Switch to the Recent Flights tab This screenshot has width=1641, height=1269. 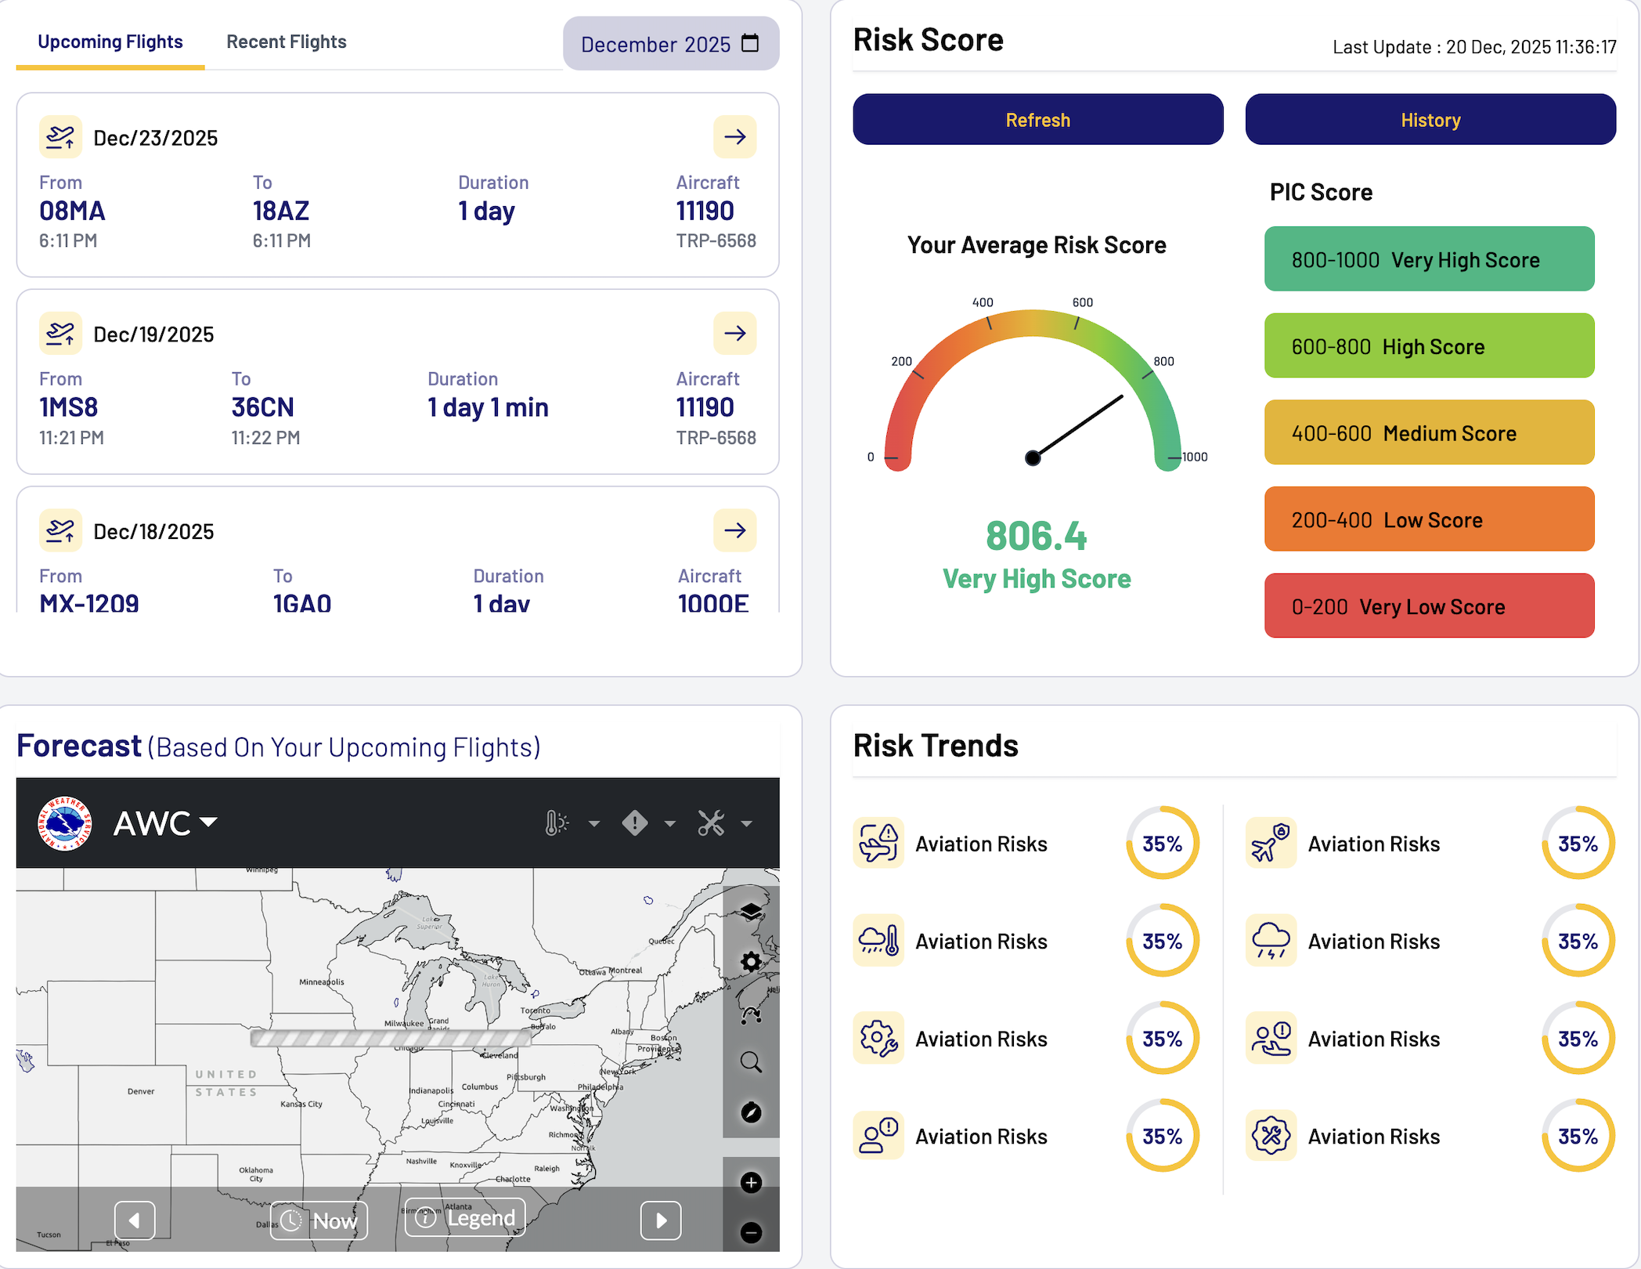[287, 42]
